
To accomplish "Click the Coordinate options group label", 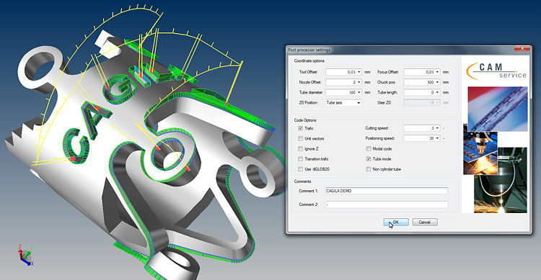I will click(x=309, y=61).
